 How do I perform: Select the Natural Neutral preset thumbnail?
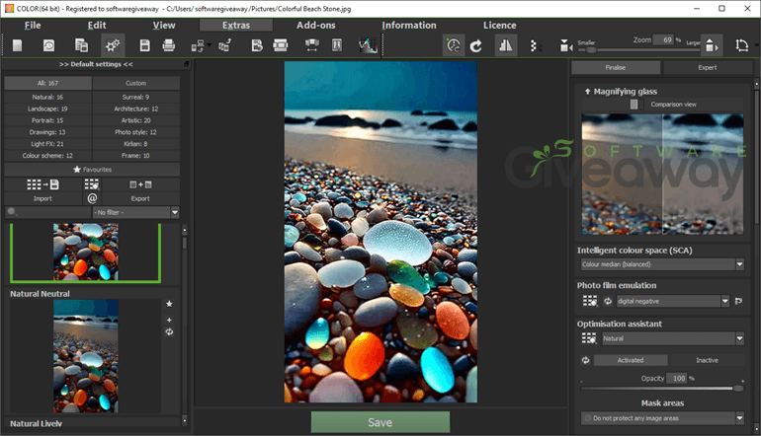click(x=85, y=356)
